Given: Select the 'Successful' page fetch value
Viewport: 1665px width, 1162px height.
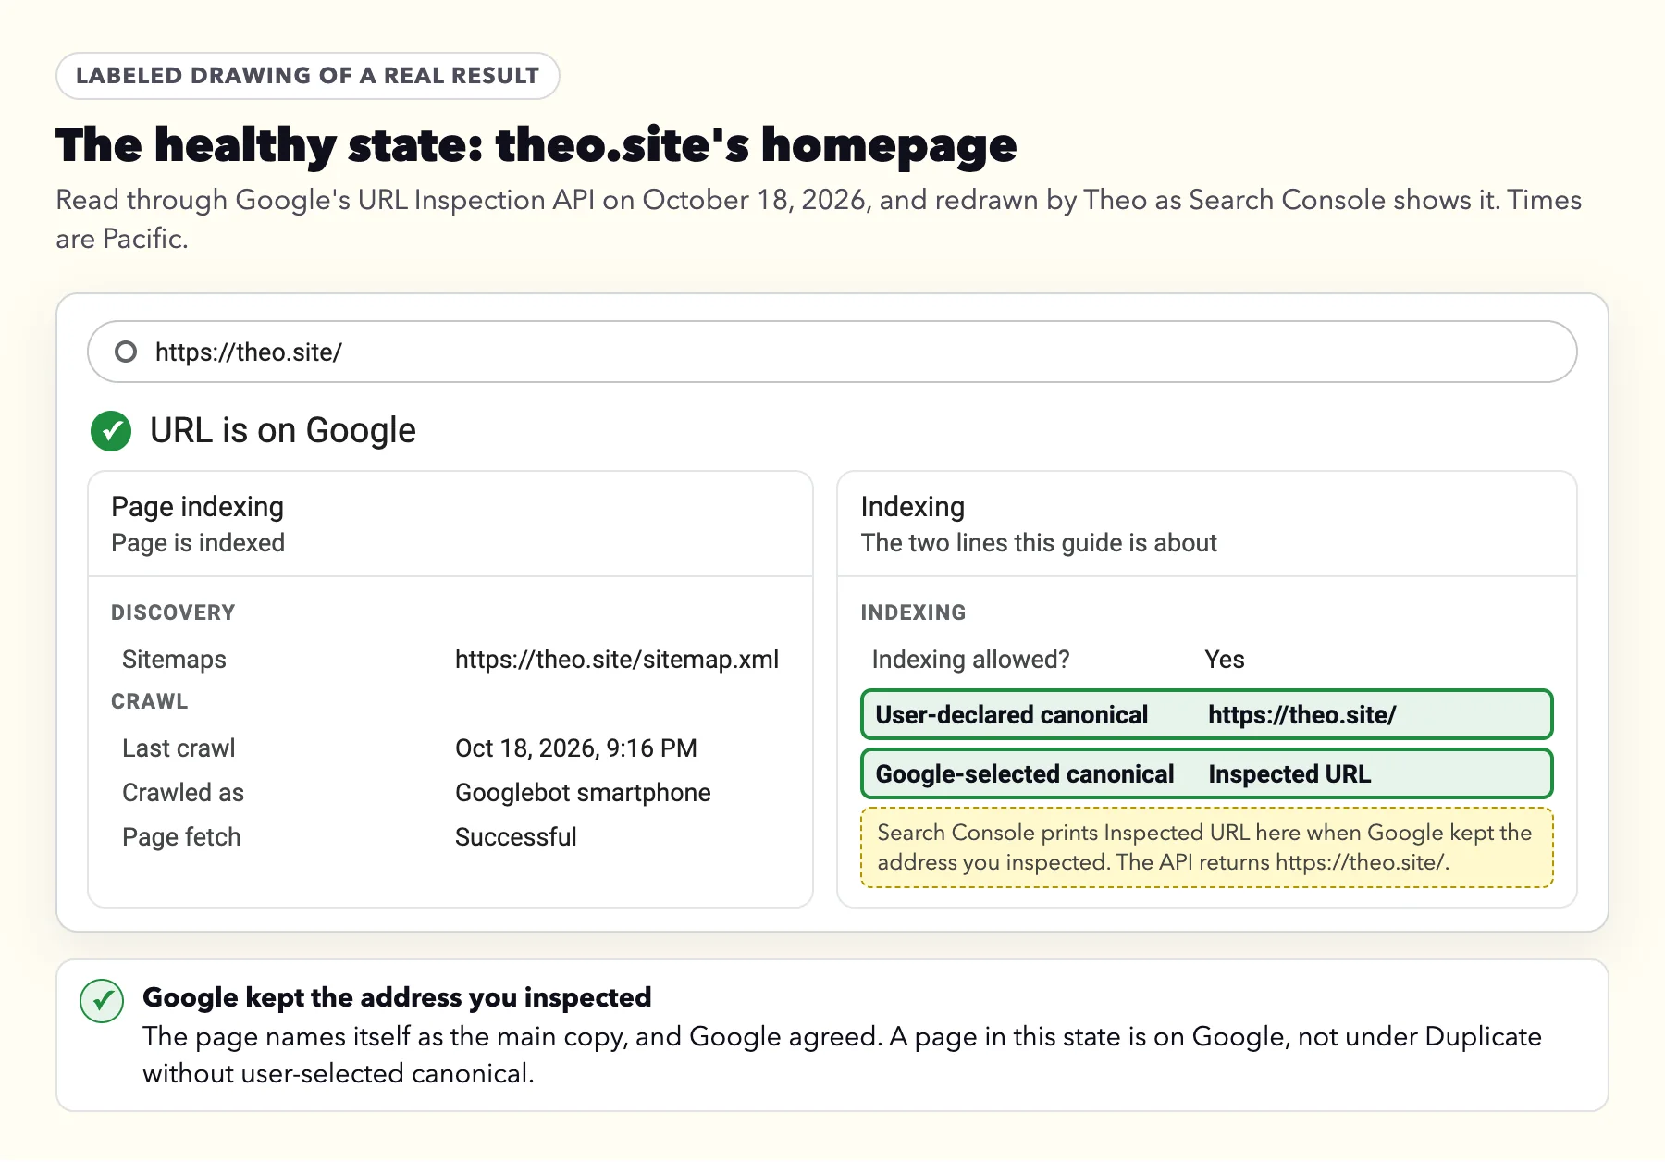Looking at the screenshot, I should (516, 837).
